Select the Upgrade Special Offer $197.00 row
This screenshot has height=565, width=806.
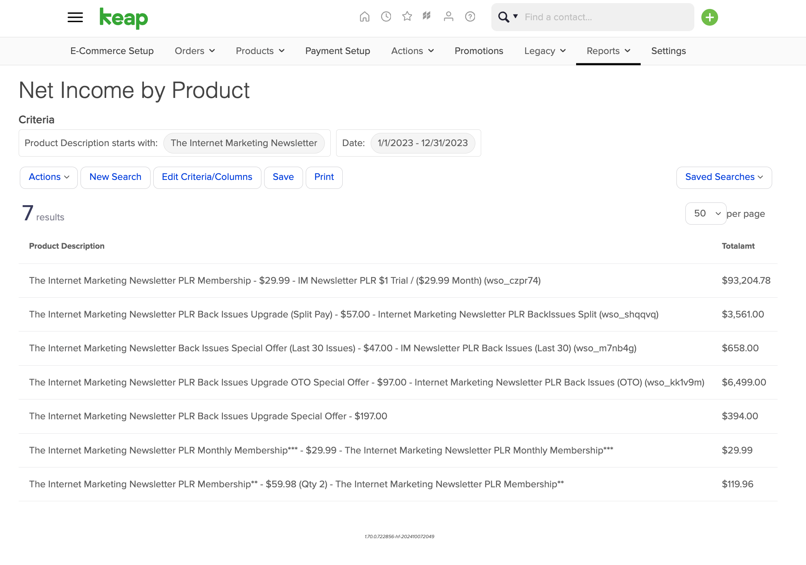point(398,416)
